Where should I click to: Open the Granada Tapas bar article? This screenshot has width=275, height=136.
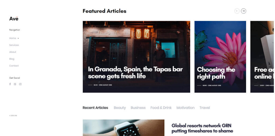click(x=135, y=73)
